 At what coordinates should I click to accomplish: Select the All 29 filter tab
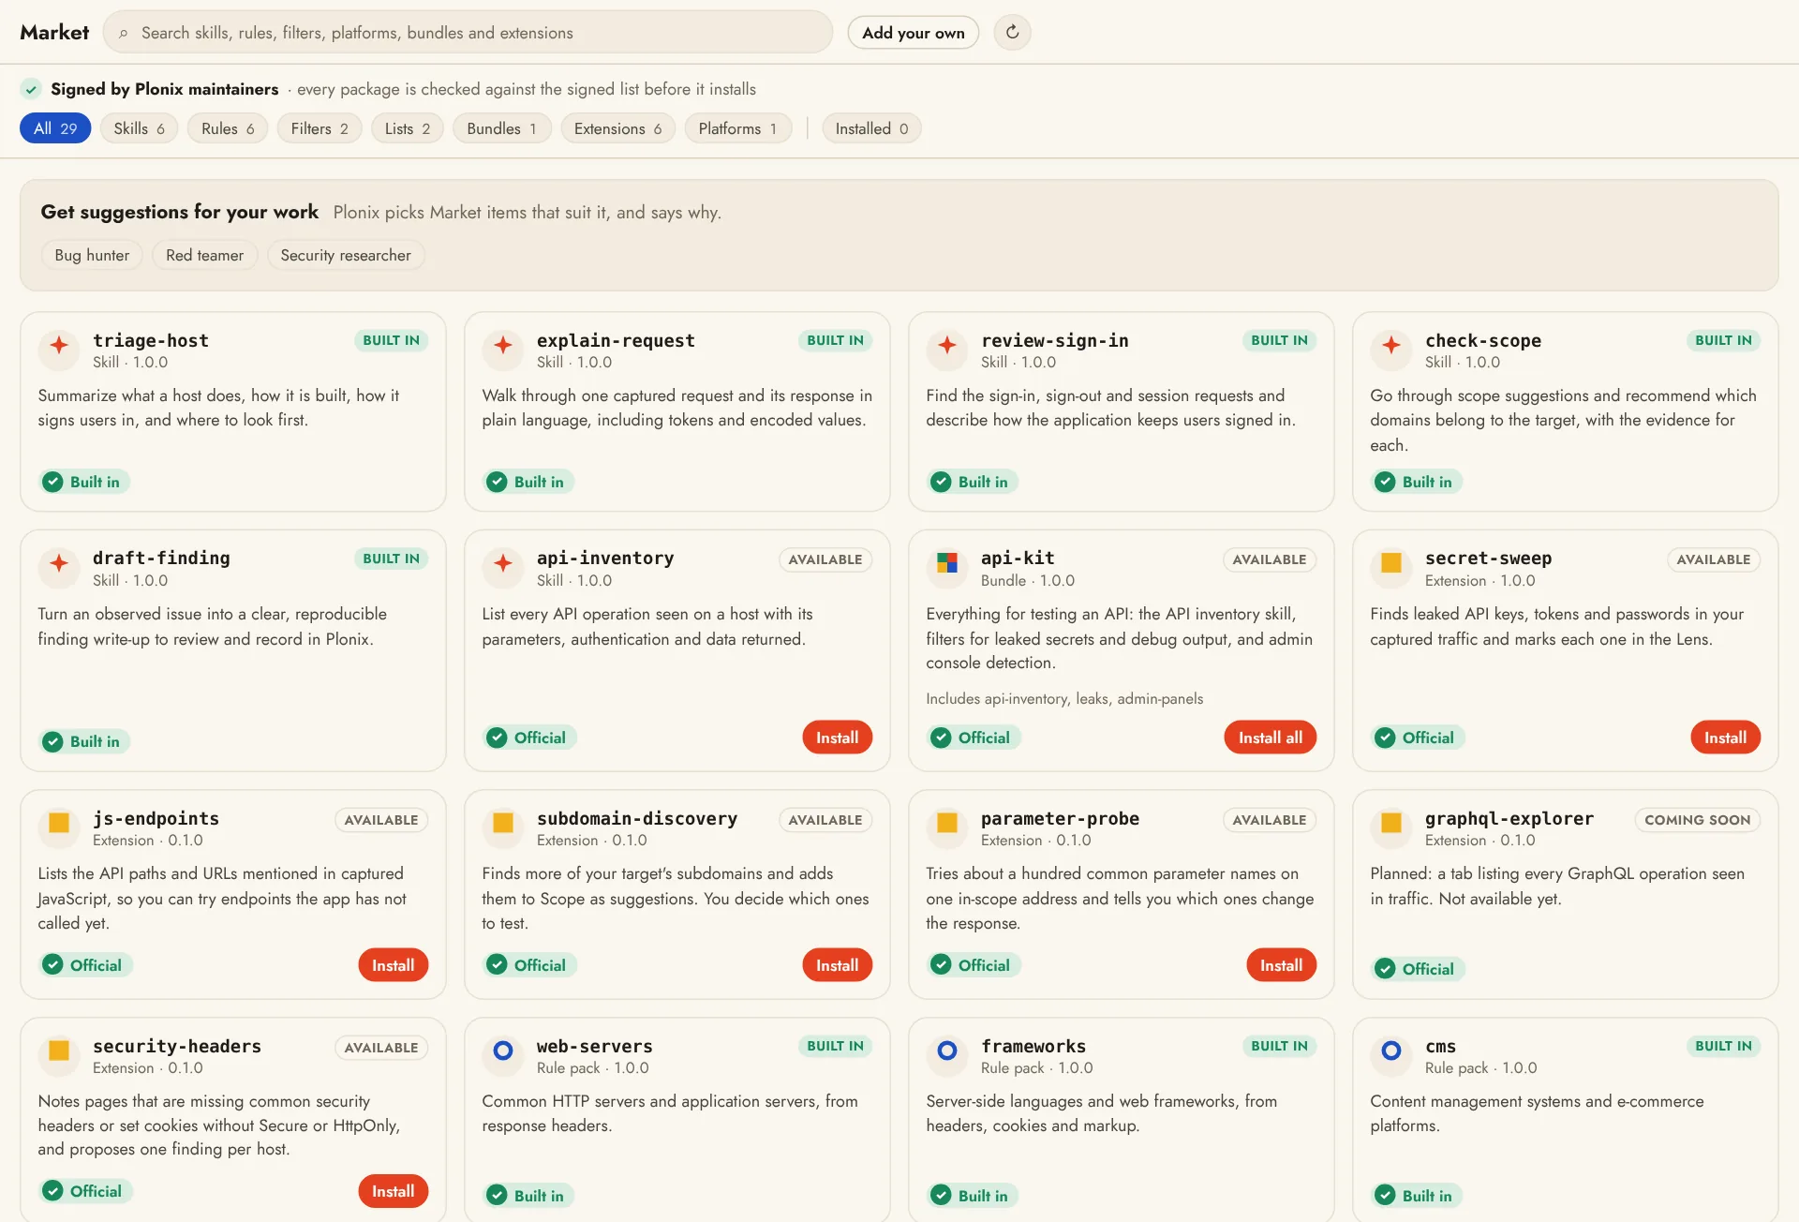point(55,128)
